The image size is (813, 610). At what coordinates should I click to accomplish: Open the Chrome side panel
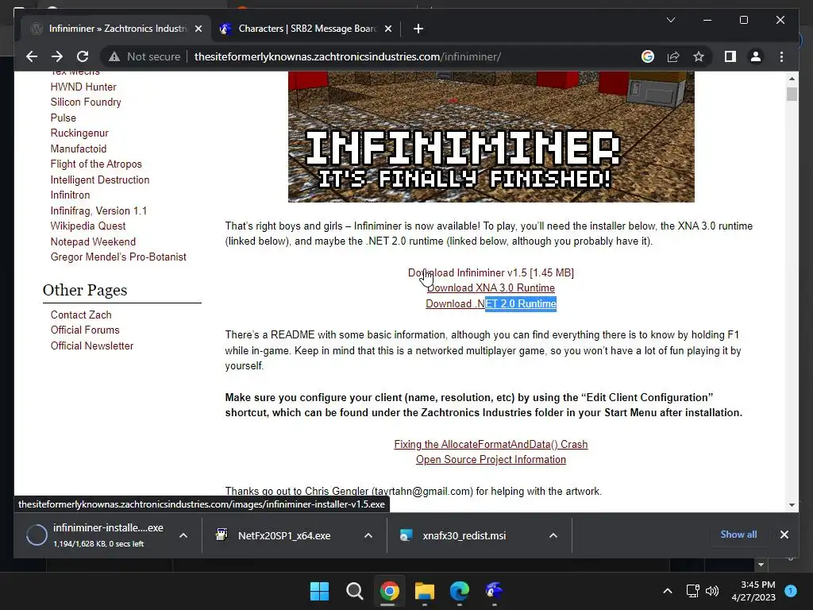click(730, 56)
